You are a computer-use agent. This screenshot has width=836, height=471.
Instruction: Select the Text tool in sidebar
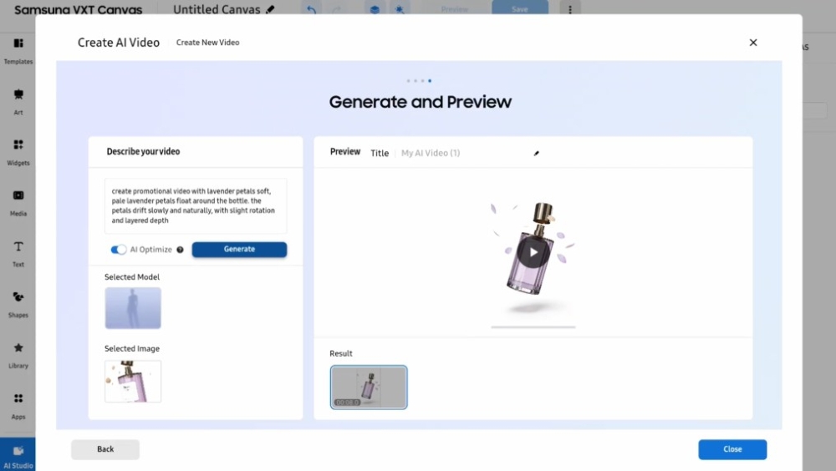(18, 252)
